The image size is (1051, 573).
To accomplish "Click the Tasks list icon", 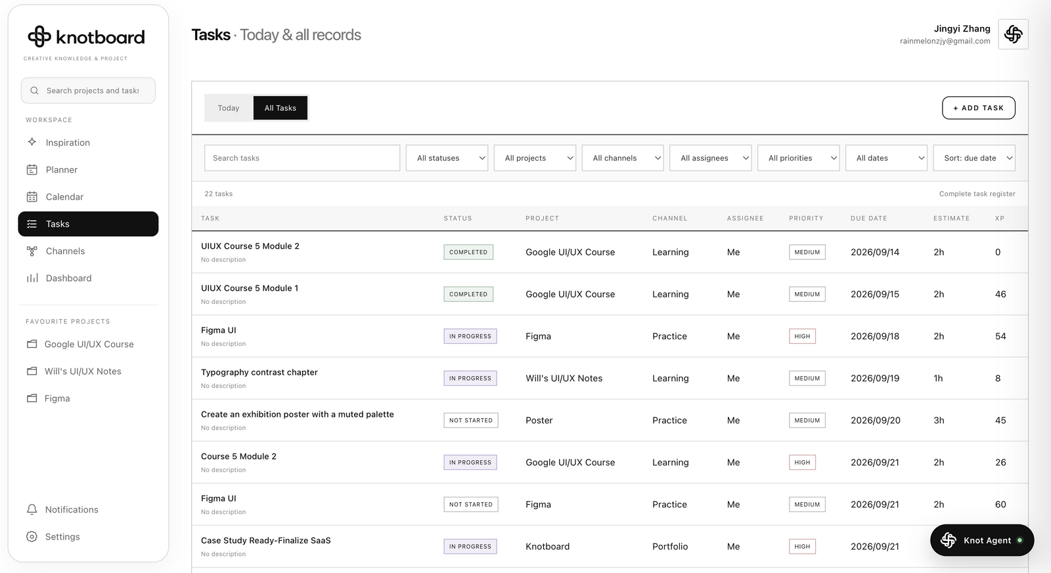I will (32, 224).
